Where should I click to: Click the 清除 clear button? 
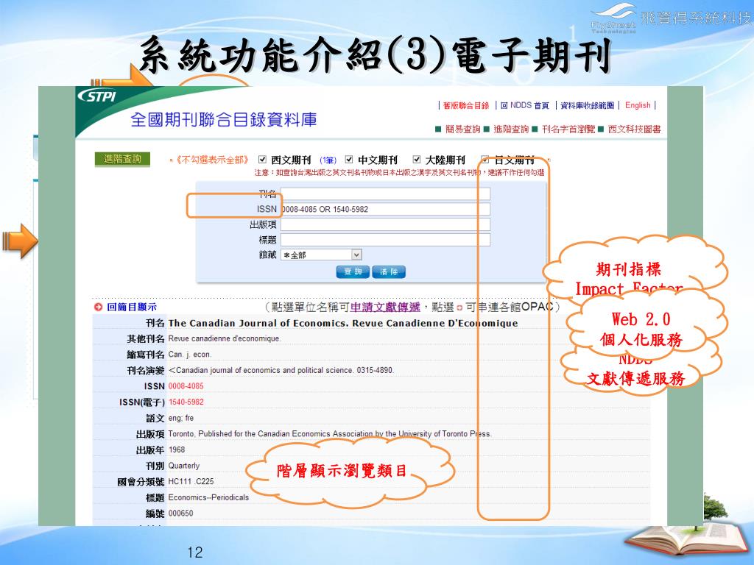[389, 272]
